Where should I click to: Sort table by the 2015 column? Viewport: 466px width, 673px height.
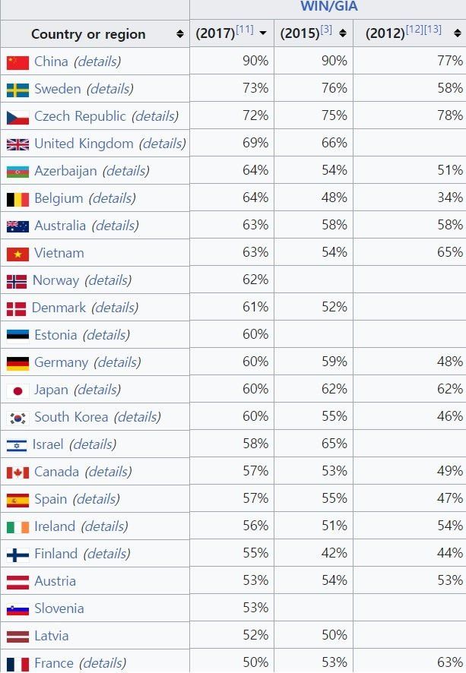343,33
